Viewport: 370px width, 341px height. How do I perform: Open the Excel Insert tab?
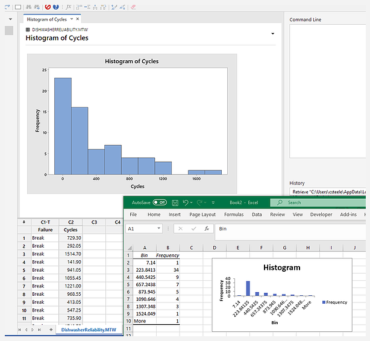click(175, 214)
